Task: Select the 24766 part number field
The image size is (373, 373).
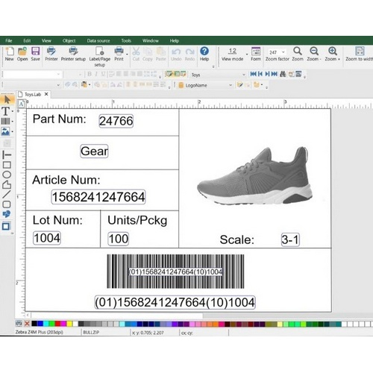Action: point(116,121)
